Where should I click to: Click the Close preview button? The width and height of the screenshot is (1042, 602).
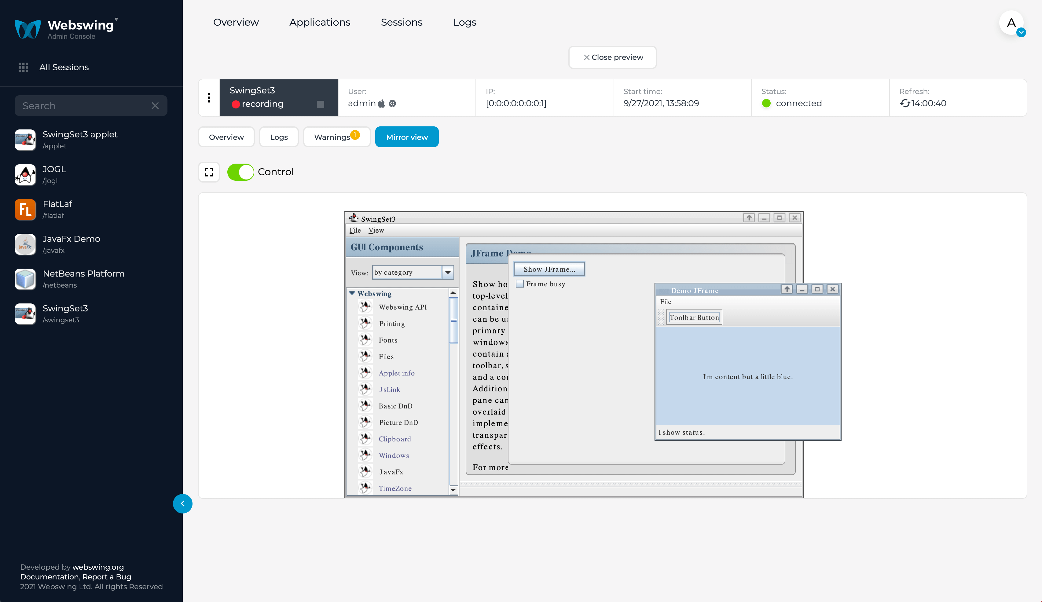[x=613, y=57]
